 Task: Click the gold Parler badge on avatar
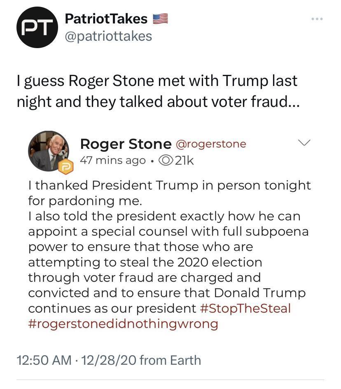66,167
